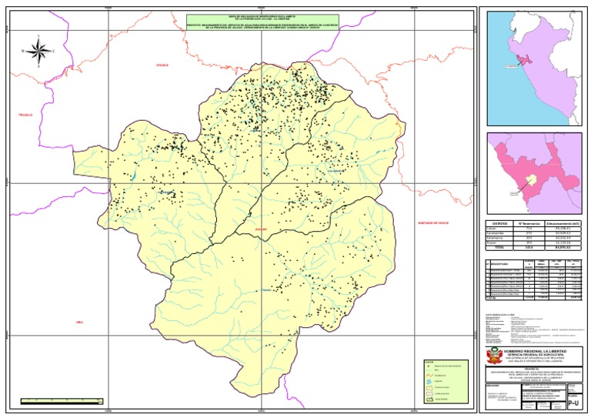Click the P-U sheet code
Image resolution: width=591 pixels, height=418 pixels.
click(573, 403)
